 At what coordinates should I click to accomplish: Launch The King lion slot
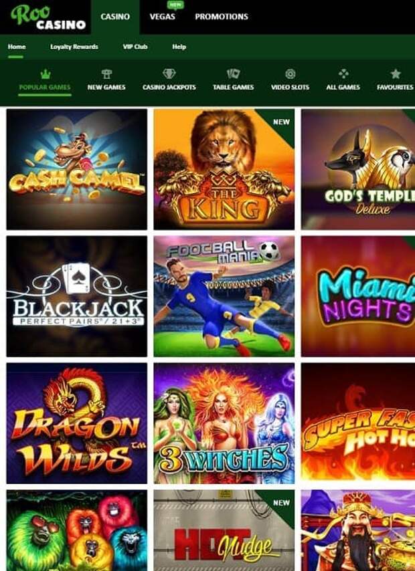[x=224, y=169]
